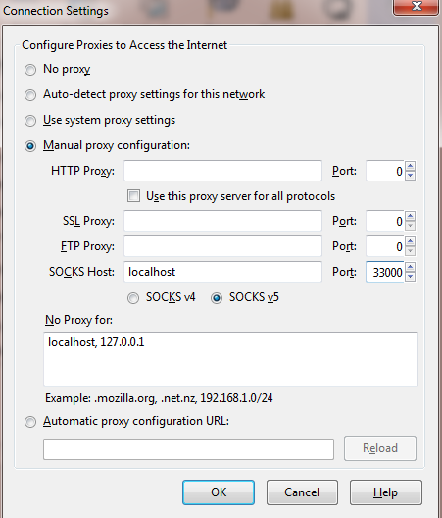Viewport: 442px width, 518px height.
Task: Dismiss the dialog with Cancel
Action: click(x=302, y=492)
